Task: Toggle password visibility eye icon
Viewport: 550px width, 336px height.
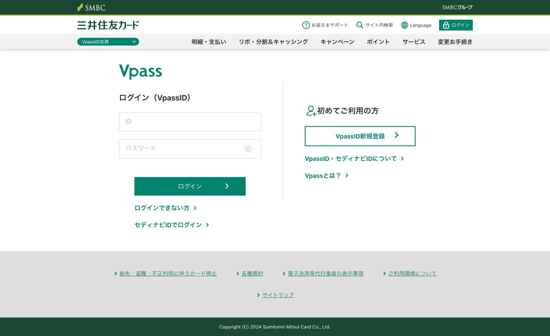Action: click(x=248, y=149)
